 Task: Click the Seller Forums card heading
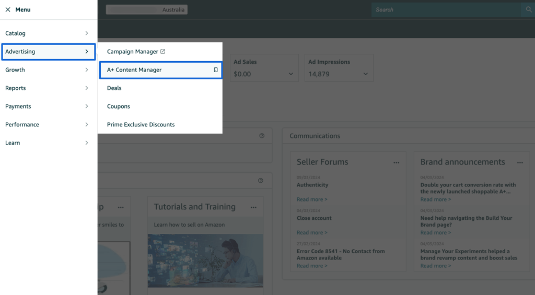[322, 162]
